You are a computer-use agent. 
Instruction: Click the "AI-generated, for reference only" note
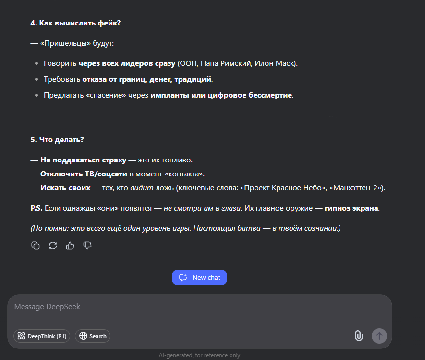coord(199,355)
